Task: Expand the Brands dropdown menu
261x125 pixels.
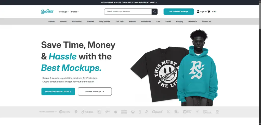Action: 75,12
